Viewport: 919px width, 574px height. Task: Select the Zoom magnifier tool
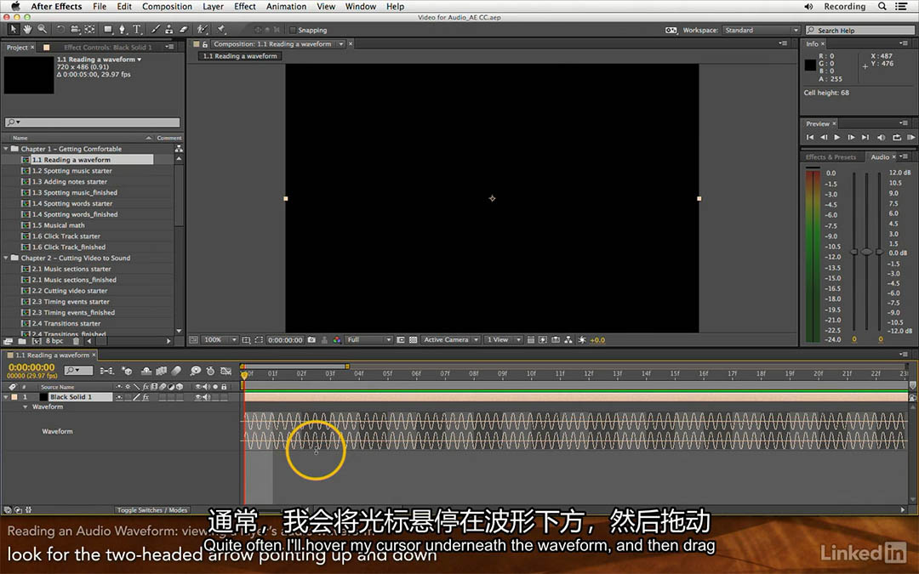(x=43, y=29)
